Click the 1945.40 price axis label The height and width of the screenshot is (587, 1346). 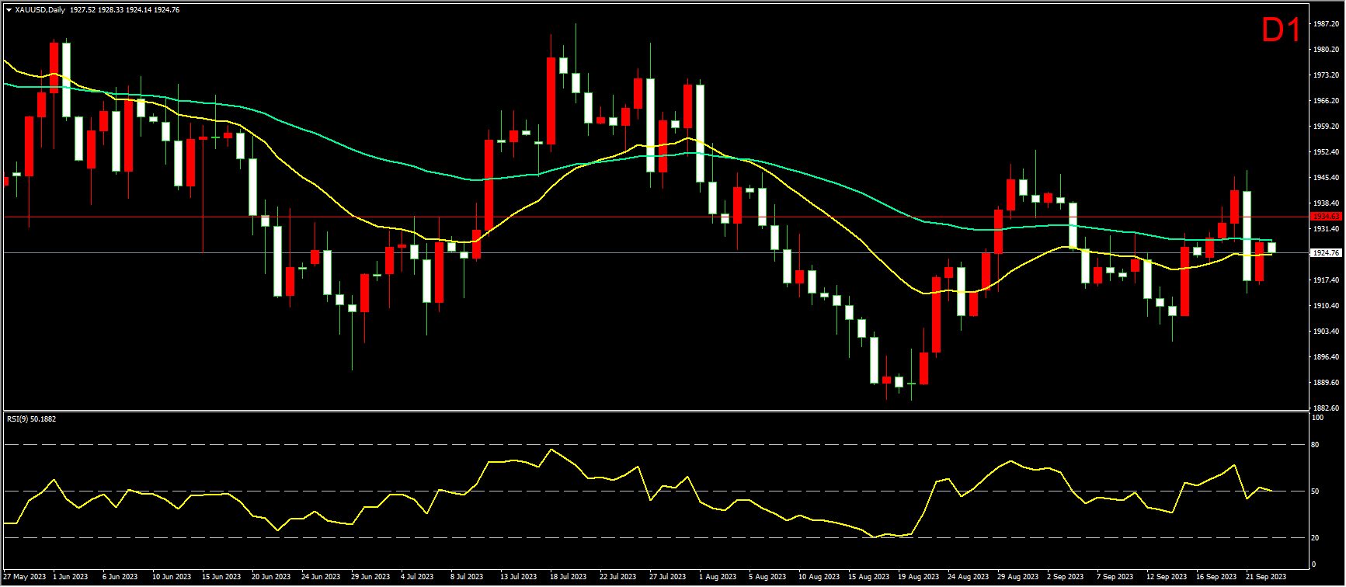point(1325,178)
